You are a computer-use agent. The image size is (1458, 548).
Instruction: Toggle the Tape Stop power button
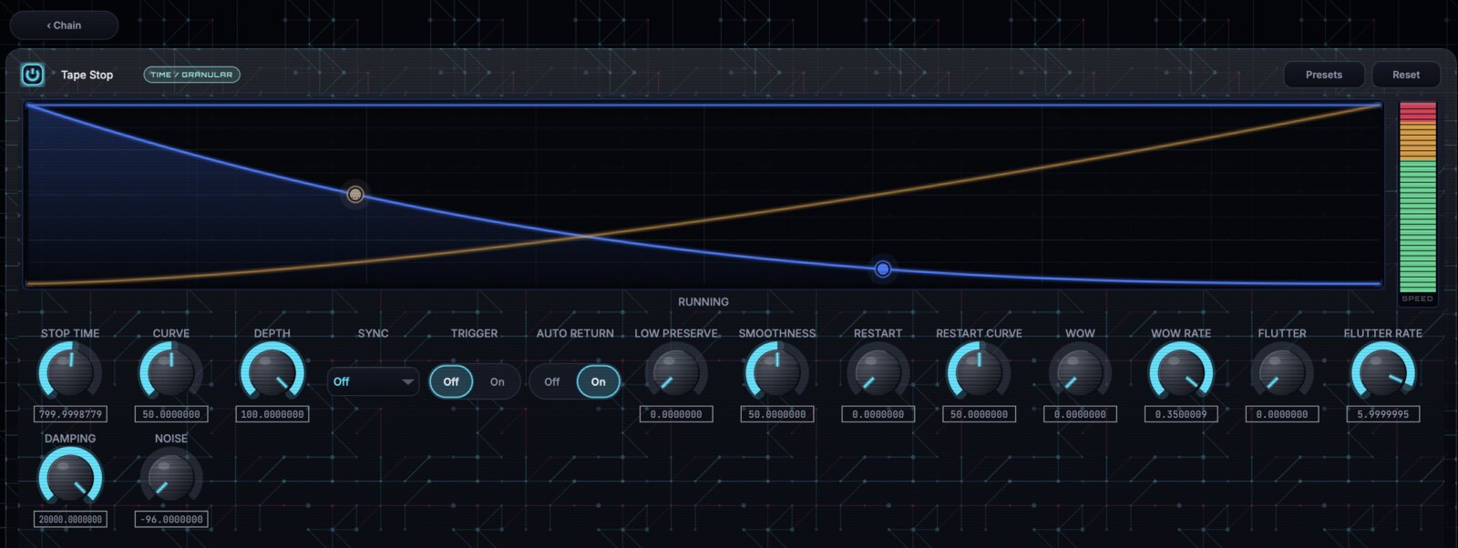click(32, 75)
